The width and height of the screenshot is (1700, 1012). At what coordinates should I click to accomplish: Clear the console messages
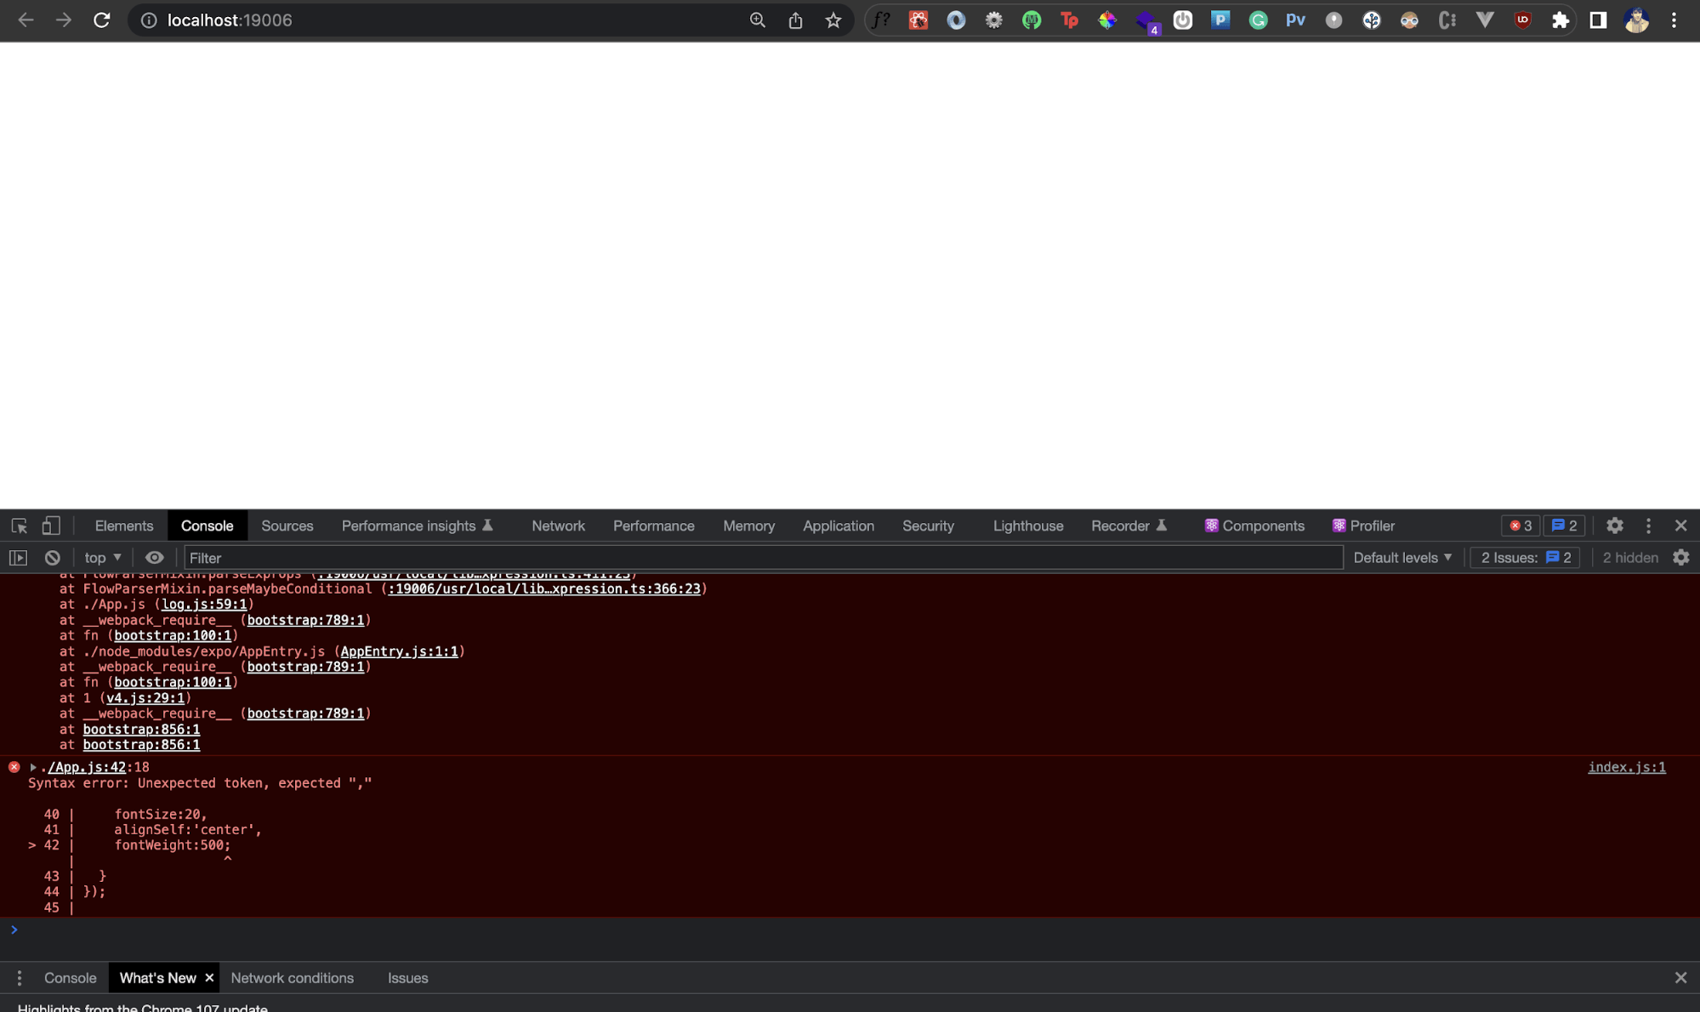click(52, 557)
